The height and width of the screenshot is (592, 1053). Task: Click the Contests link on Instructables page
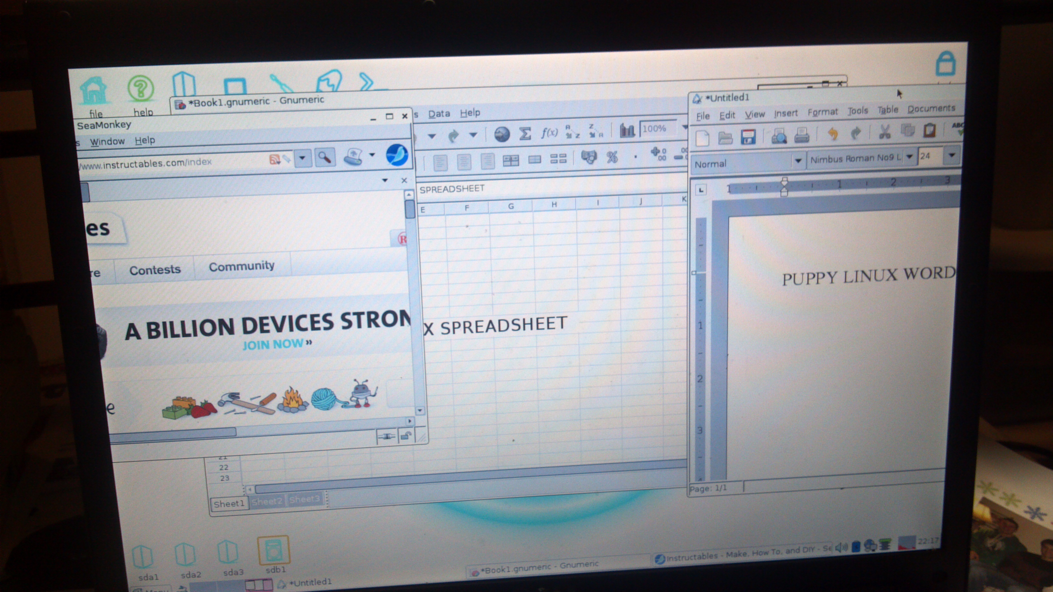click(155, 270)
